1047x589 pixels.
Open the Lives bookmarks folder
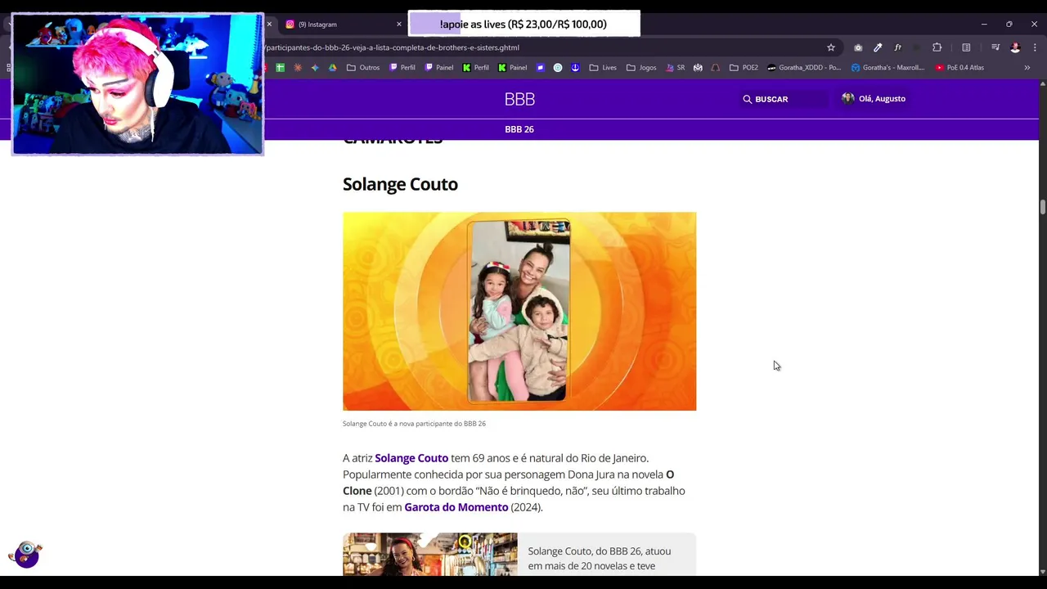(603, 67)
